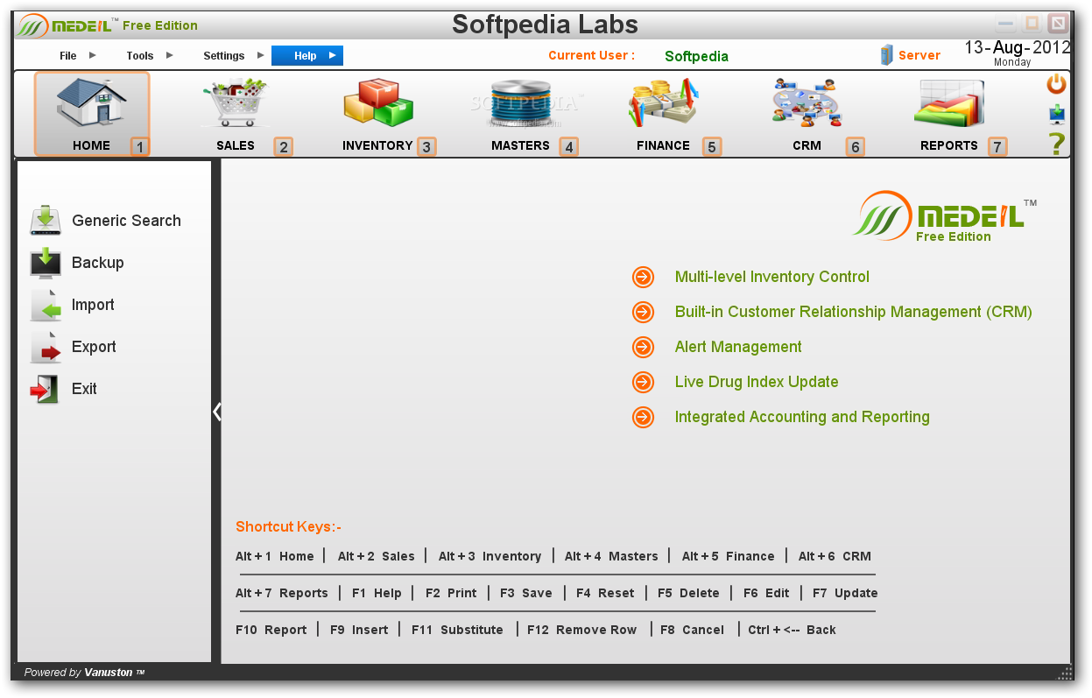This screenshot has width=1092, height=698.
Task: Click the Server icon in header
Action: coord(887,55)
